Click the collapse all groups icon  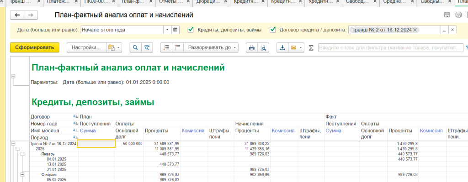(x=178, y=47)
